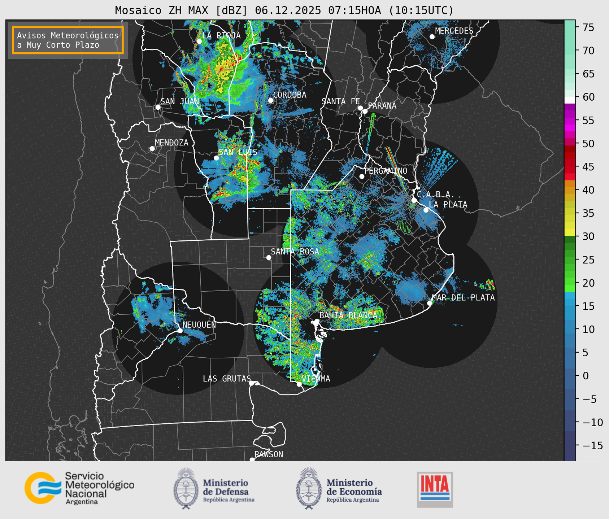Select the LA RIOJA city label
This screenshot has width=609, height=519.
221,35
